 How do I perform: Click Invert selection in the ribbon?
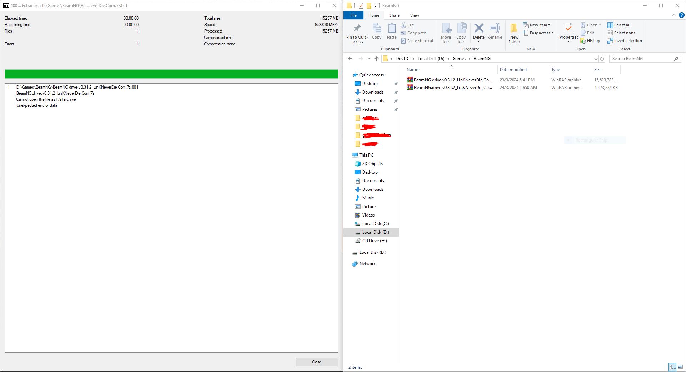point(625,41)
